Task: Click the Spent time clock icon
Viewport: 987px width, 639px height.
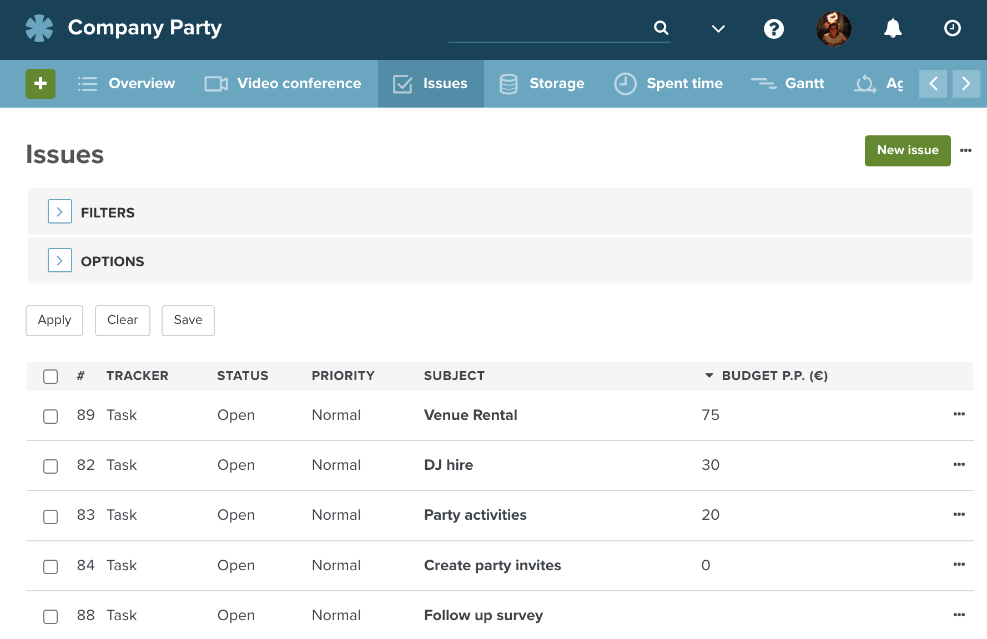Action: click(625, 84)
